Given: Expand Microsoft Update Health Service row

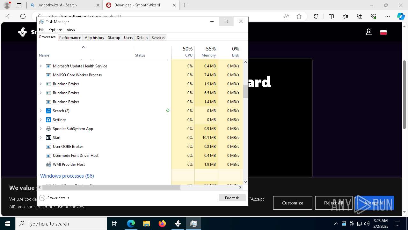Looking at the screenshot, I should tap(40, 66).
